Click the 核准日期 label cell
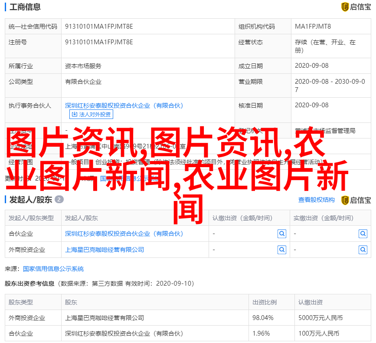This screenshot has height=343, width=376. [263, 110]
